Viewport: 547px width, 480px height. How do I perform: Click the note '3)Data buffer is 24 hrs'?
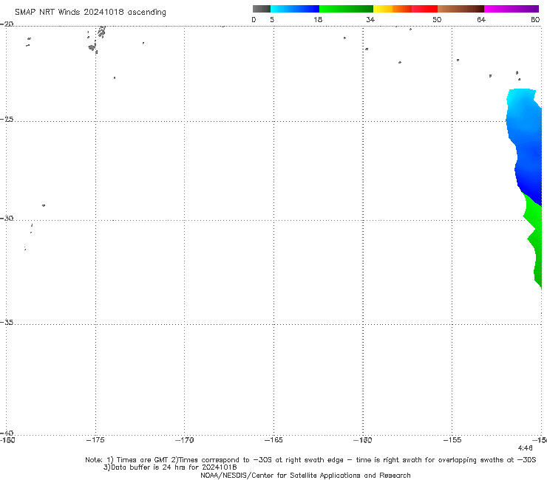pyautogui.click(x=170, y=467)
